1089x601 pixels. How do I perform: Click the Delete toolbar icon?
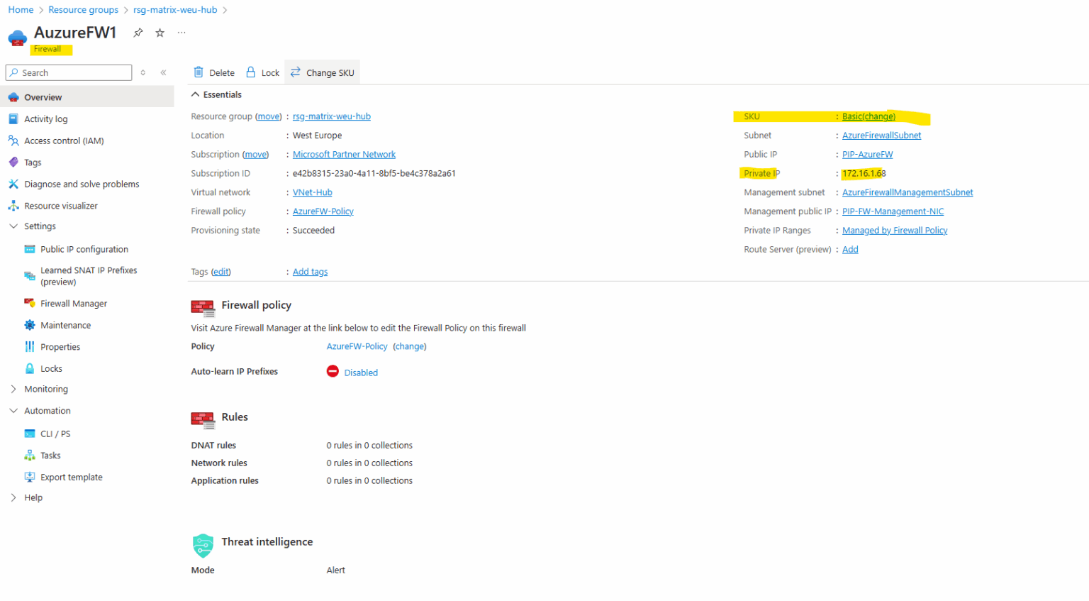213,72
